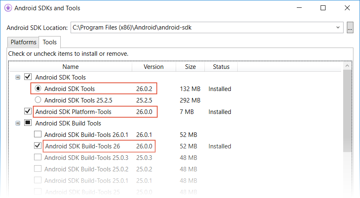
Task: Click the Android SDK Location path field
Action: click(207, 27)
